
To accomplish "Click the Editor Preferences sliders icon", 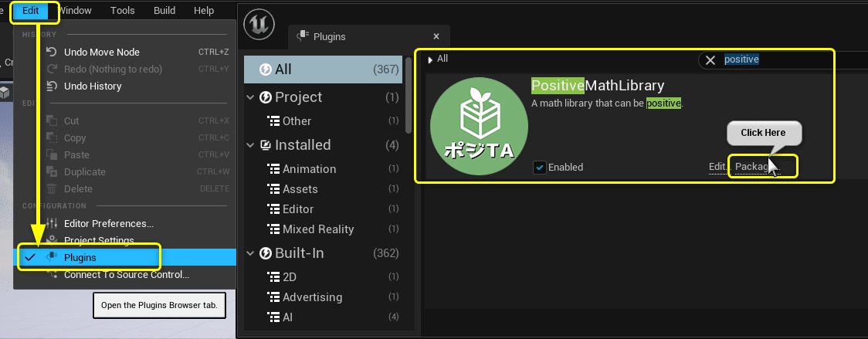I will [52, 223].
